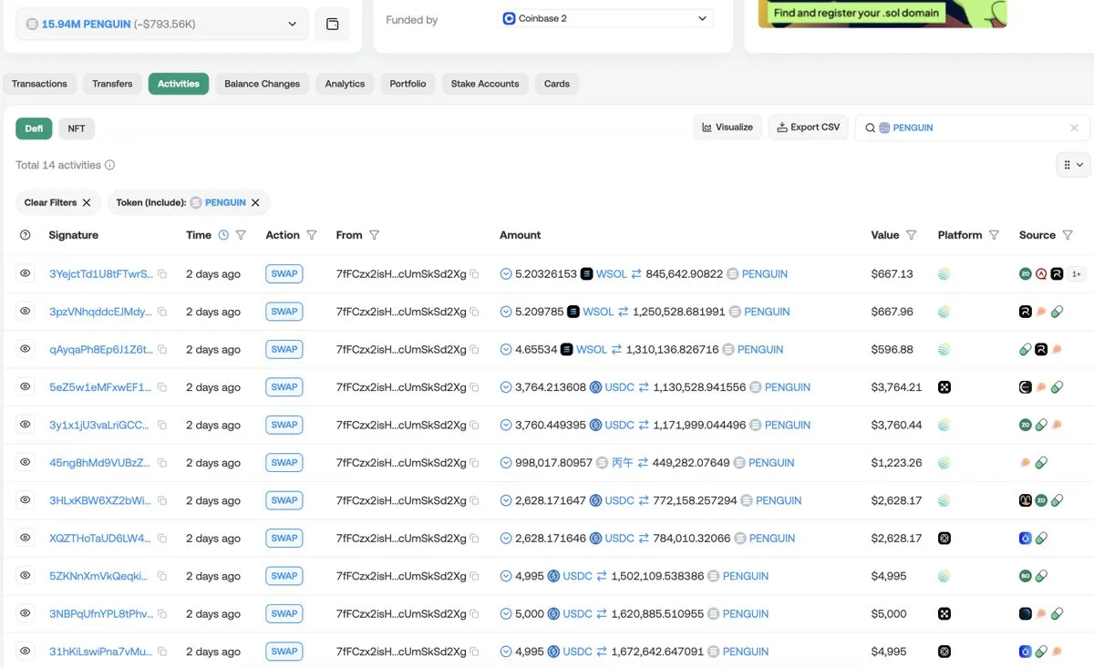
Task: Click info icon next to Total 14 activities
Action: (x=110, y=165)
